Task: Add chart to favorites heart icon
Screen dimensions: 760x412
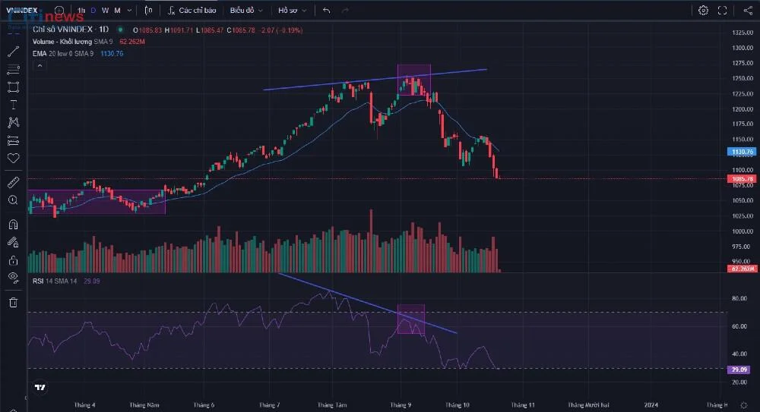Action: pos(13,159)
